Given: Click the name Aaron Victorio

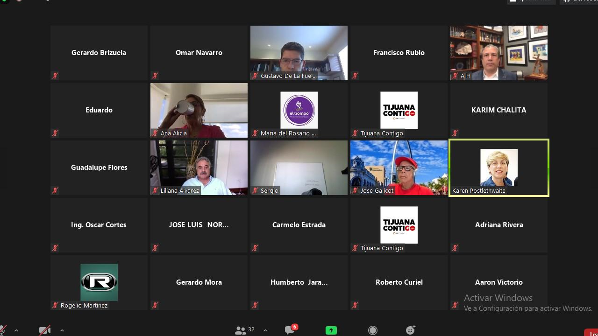Looking at the screenshot, I should (x=499, y=282).
